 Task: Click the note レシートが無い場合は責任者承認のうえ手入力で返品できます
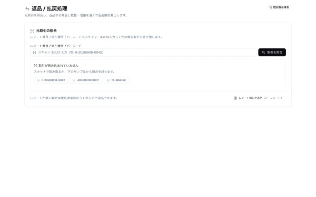tap(74, 98)
